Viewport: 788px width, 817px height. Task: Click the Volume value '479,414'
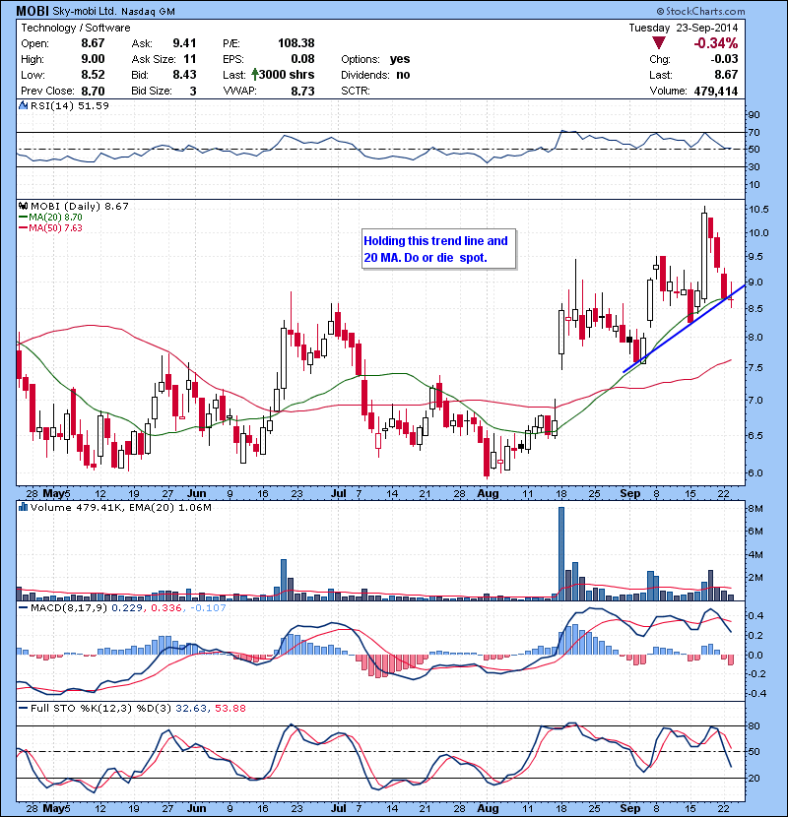pyautogui.click(x=715, y=92)
